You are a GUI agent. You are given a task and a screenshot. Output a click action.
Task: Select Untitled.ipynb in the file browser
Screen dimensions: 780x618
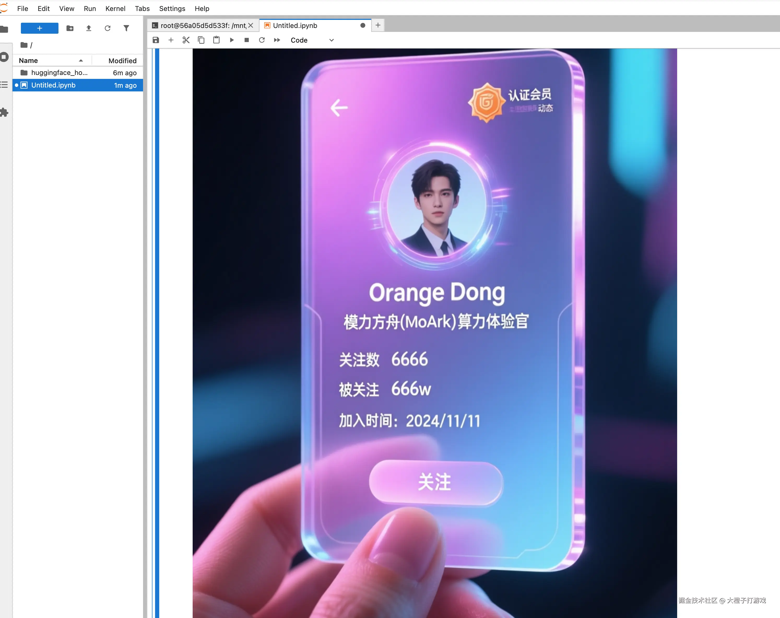click(x=53, y=85)
